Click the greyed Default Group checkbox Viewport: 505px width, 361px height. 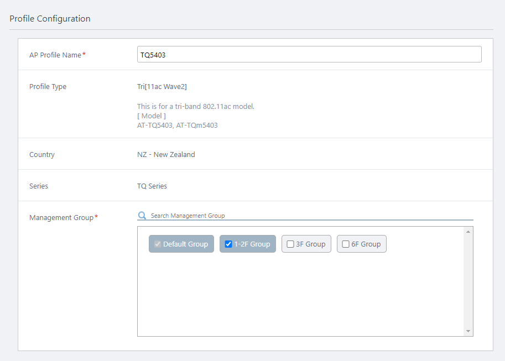tap(158, 244)
